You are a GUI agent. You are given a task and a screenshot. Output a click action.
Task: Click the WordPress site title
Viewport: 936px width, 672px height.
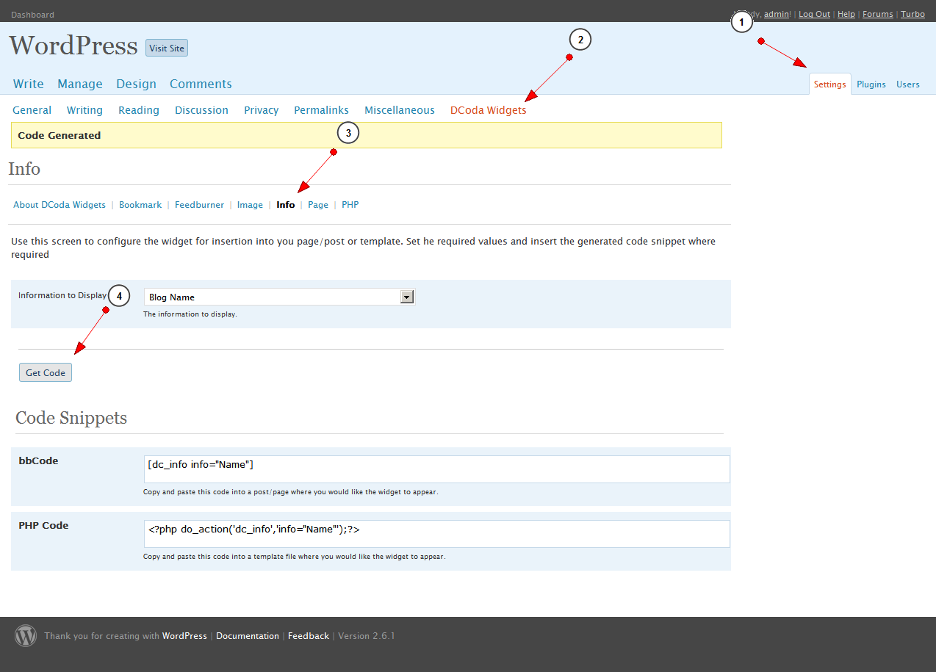(x=73, y=46)
